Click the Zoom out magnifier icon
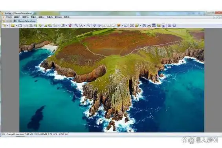 pos(88,26)
